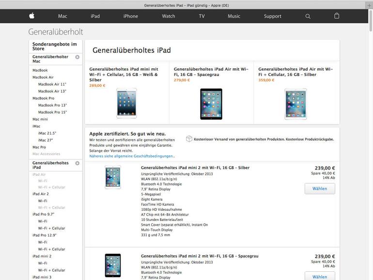Open Music in the navigation bar
The height and width of the screenshot is (280, 373).
pos(234,16)
